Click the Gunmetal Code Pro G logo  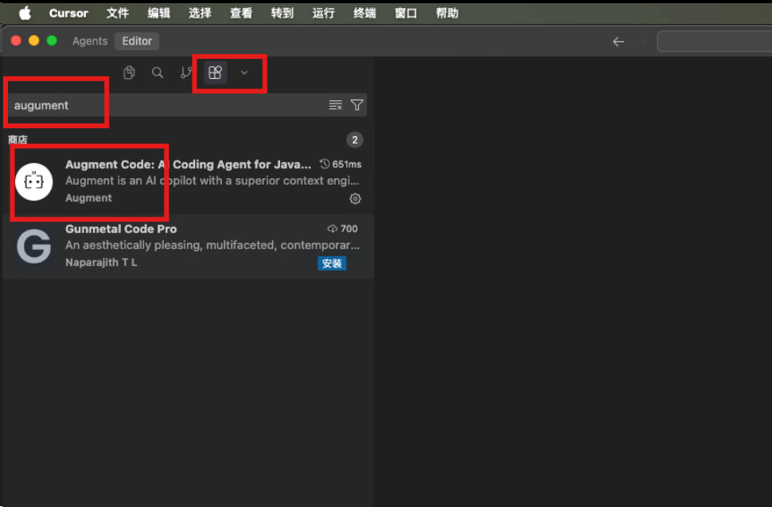pyautogui.click(x=34, y=246)
